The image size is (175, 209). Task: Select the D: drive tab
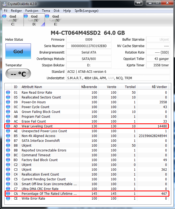click(34, 20)
